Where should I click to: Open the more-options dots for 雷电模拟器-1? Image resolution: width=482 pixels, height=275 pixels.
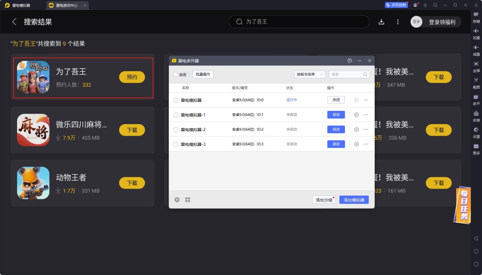point(366,115)
